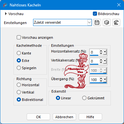Click the Abbrechen button

(64, 117)
